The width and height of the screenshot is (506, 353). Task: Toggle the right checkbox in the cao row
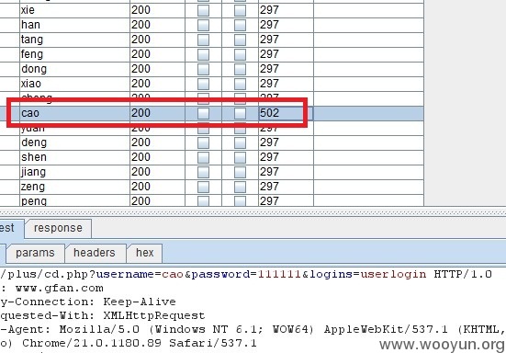(240, 113)
